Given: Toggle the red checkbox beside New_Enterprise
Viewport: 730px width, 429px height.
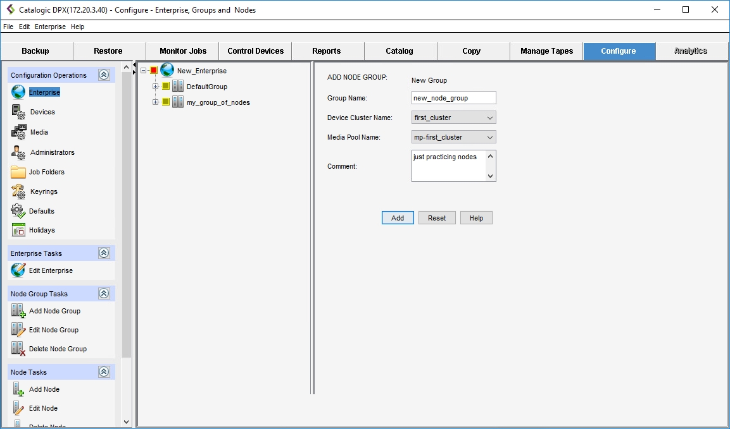Looking at the screenshot, I should click(154, 71).
